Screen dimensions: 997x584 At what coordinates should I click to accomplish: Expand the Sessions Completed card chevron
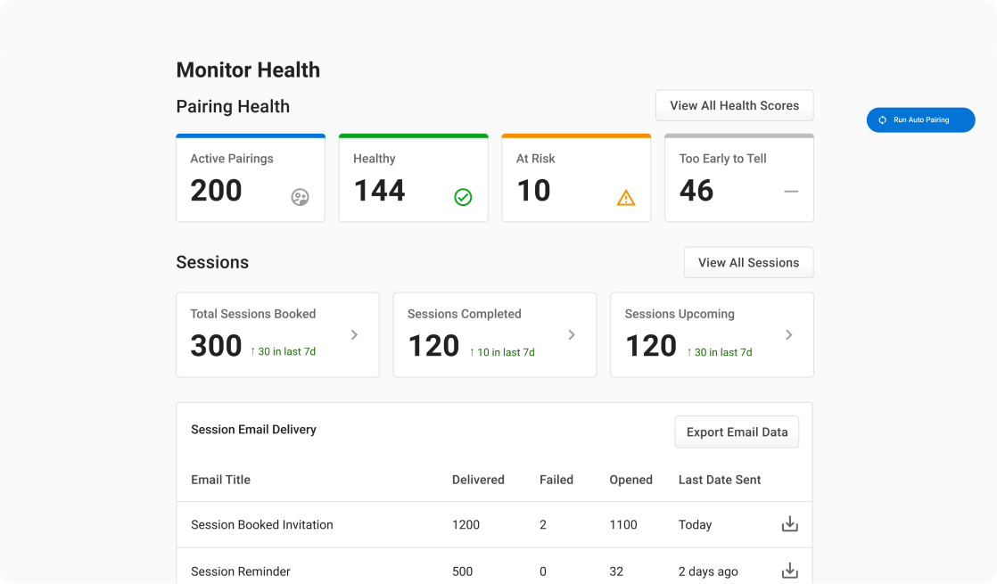click(571, 334)
